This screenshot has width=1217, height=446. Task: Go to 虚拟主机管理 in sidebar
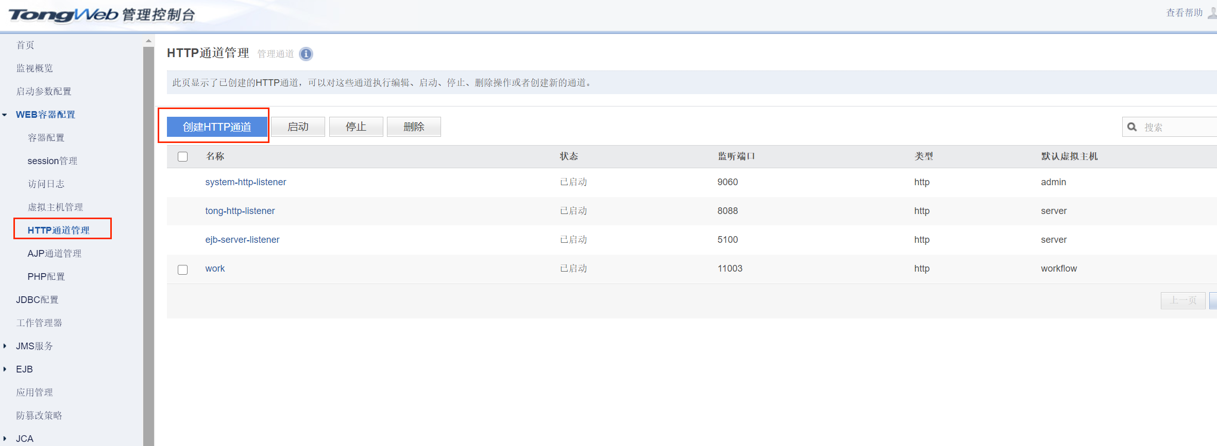tap(55, 207)
